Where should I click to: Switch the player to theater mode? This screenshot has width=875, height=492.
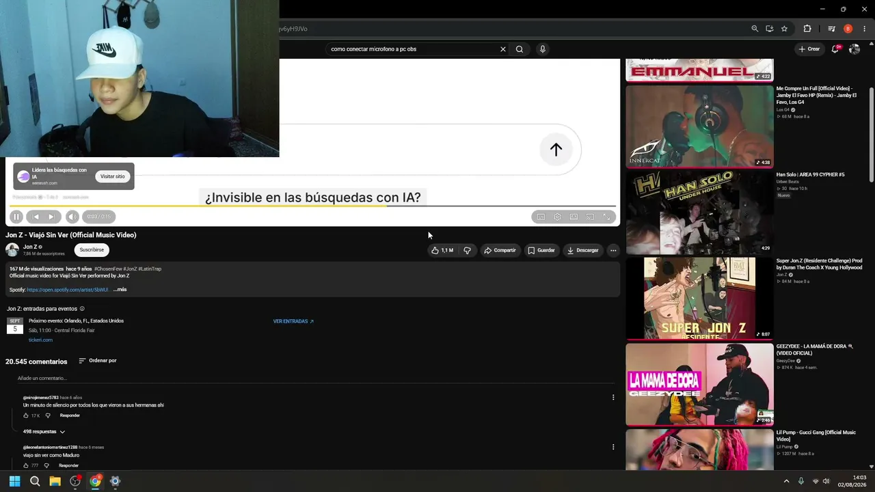(574, 217)
